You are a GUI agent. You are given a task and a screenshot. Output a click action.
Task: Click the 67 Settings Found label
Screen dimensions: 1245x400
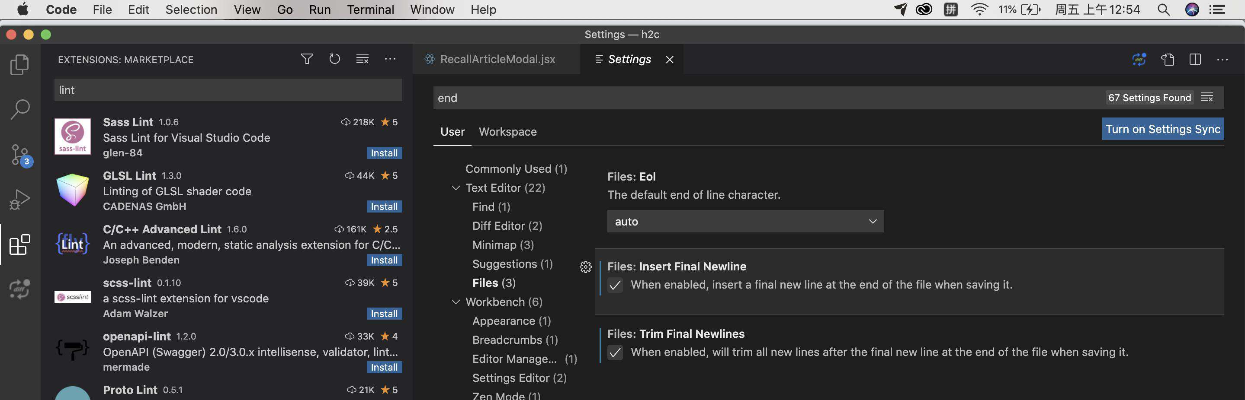[1149, 98]
